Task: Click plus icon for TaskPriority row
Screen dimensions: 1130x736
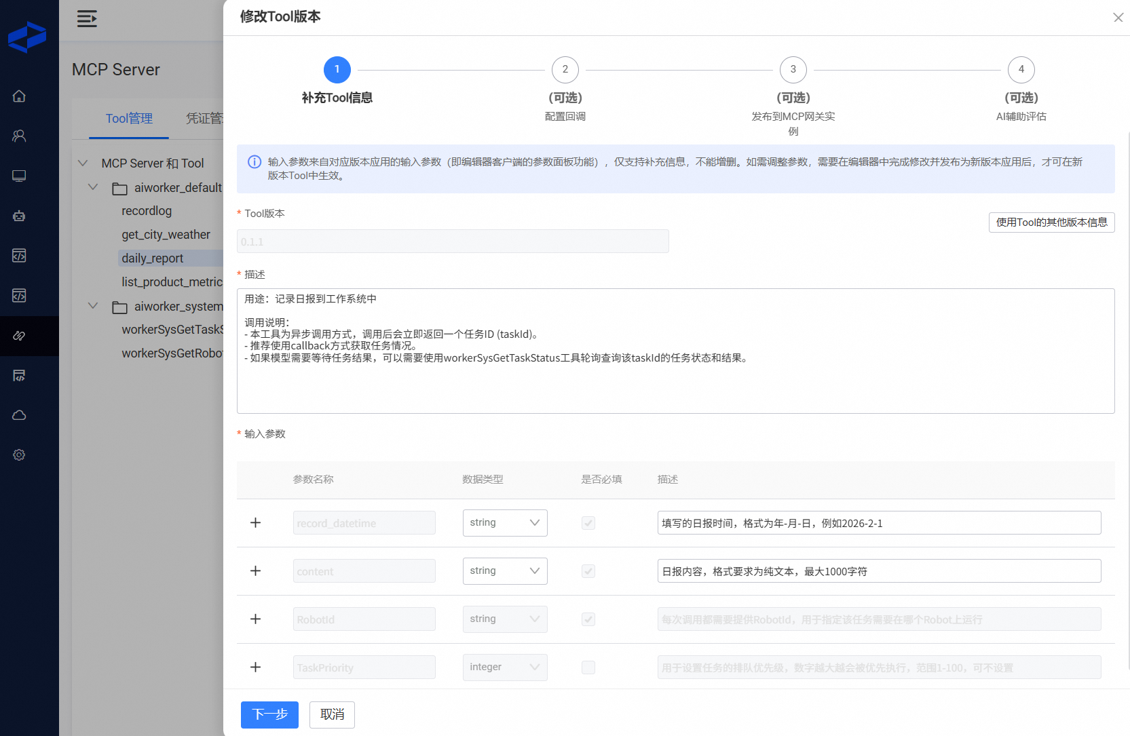Action: click(x=255, y=667)
